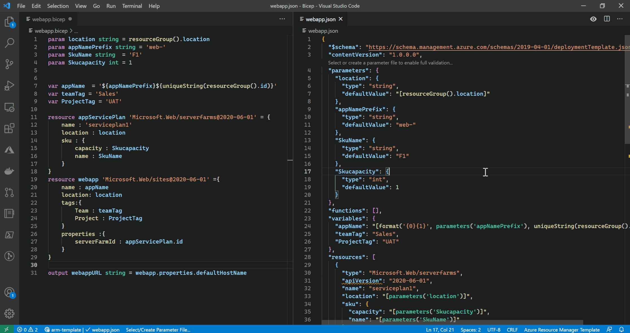
Task: Open GitHub Pull Requests icon in activity bar
Action: (x=9, y=192)
